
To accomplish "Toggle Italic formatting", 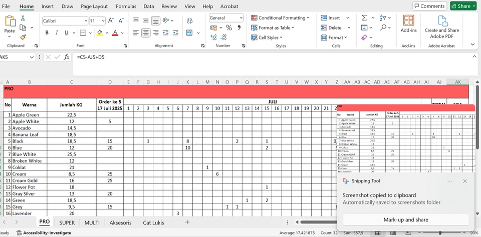I will point(57,33).
